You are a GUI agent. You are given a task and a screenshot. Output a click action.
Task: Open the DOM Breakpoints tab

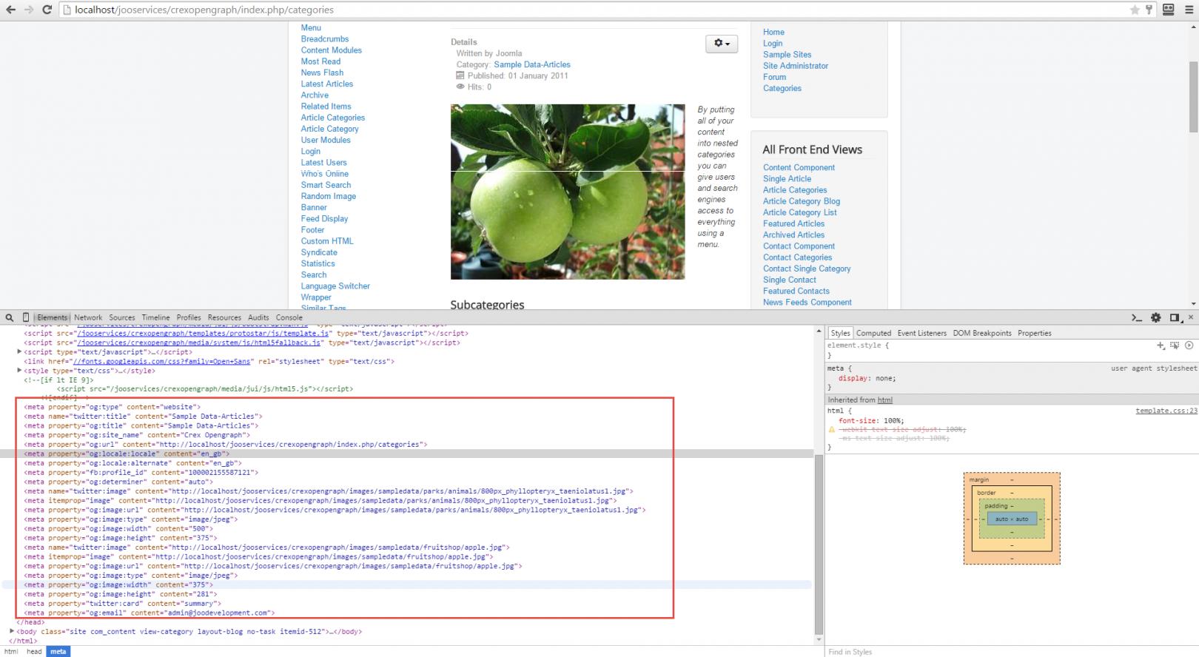(982, 333)
